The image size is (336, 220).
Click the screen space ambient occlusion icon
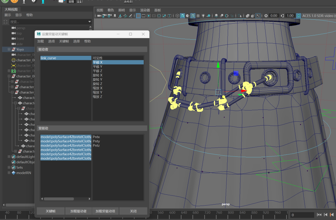(x=216, y=16)
